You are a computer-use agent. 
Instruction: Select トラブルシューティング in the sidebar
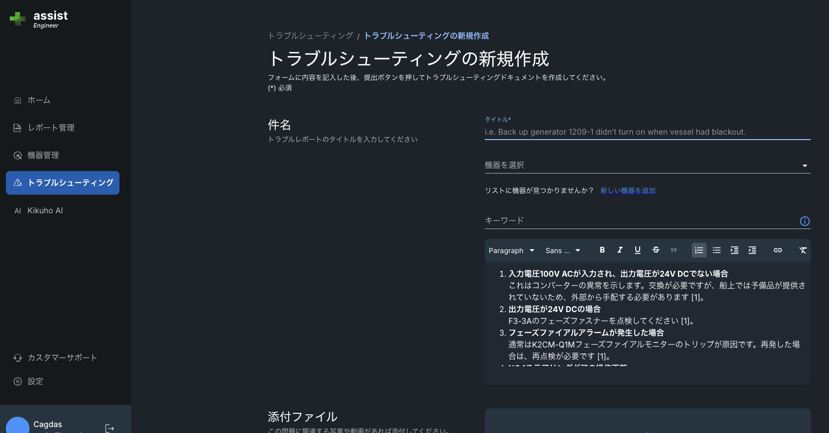62,183
